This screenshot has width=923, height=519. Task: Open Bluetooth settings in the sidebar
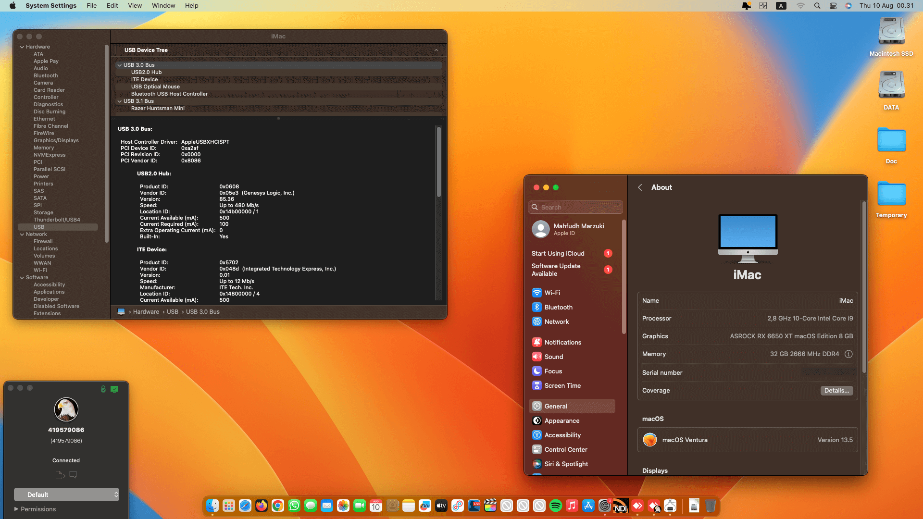click(558, 307)
